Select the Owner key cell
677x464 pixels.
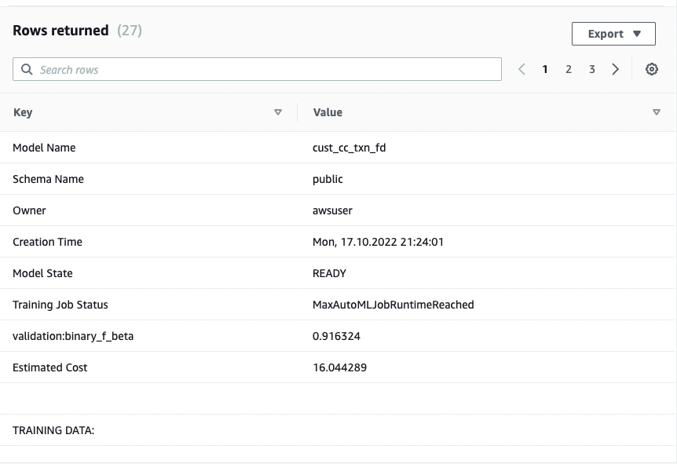click(x=29, y=210)
